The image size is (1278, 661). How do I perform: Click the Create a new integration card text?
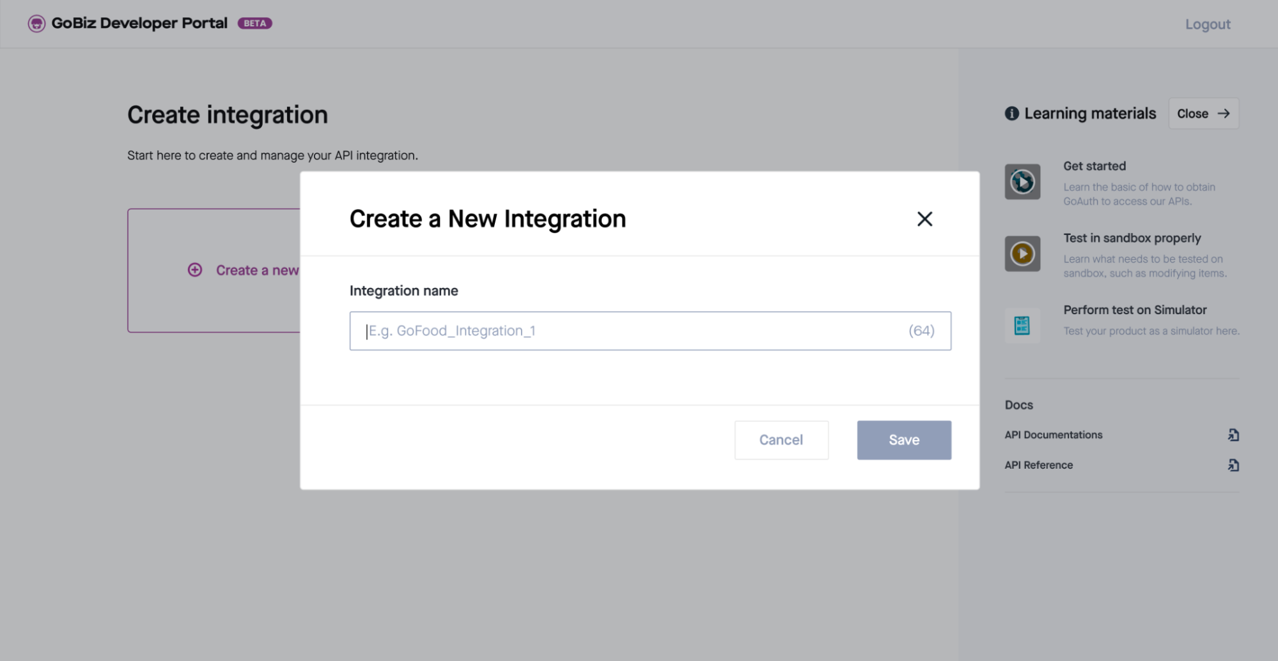[258, 270]
